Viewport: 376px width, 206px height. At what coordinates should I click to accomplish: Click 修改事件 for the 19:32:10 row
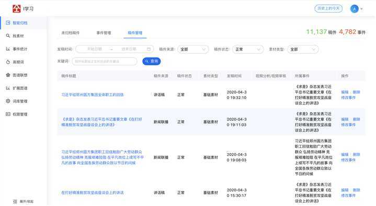click(x=348, y=98)
